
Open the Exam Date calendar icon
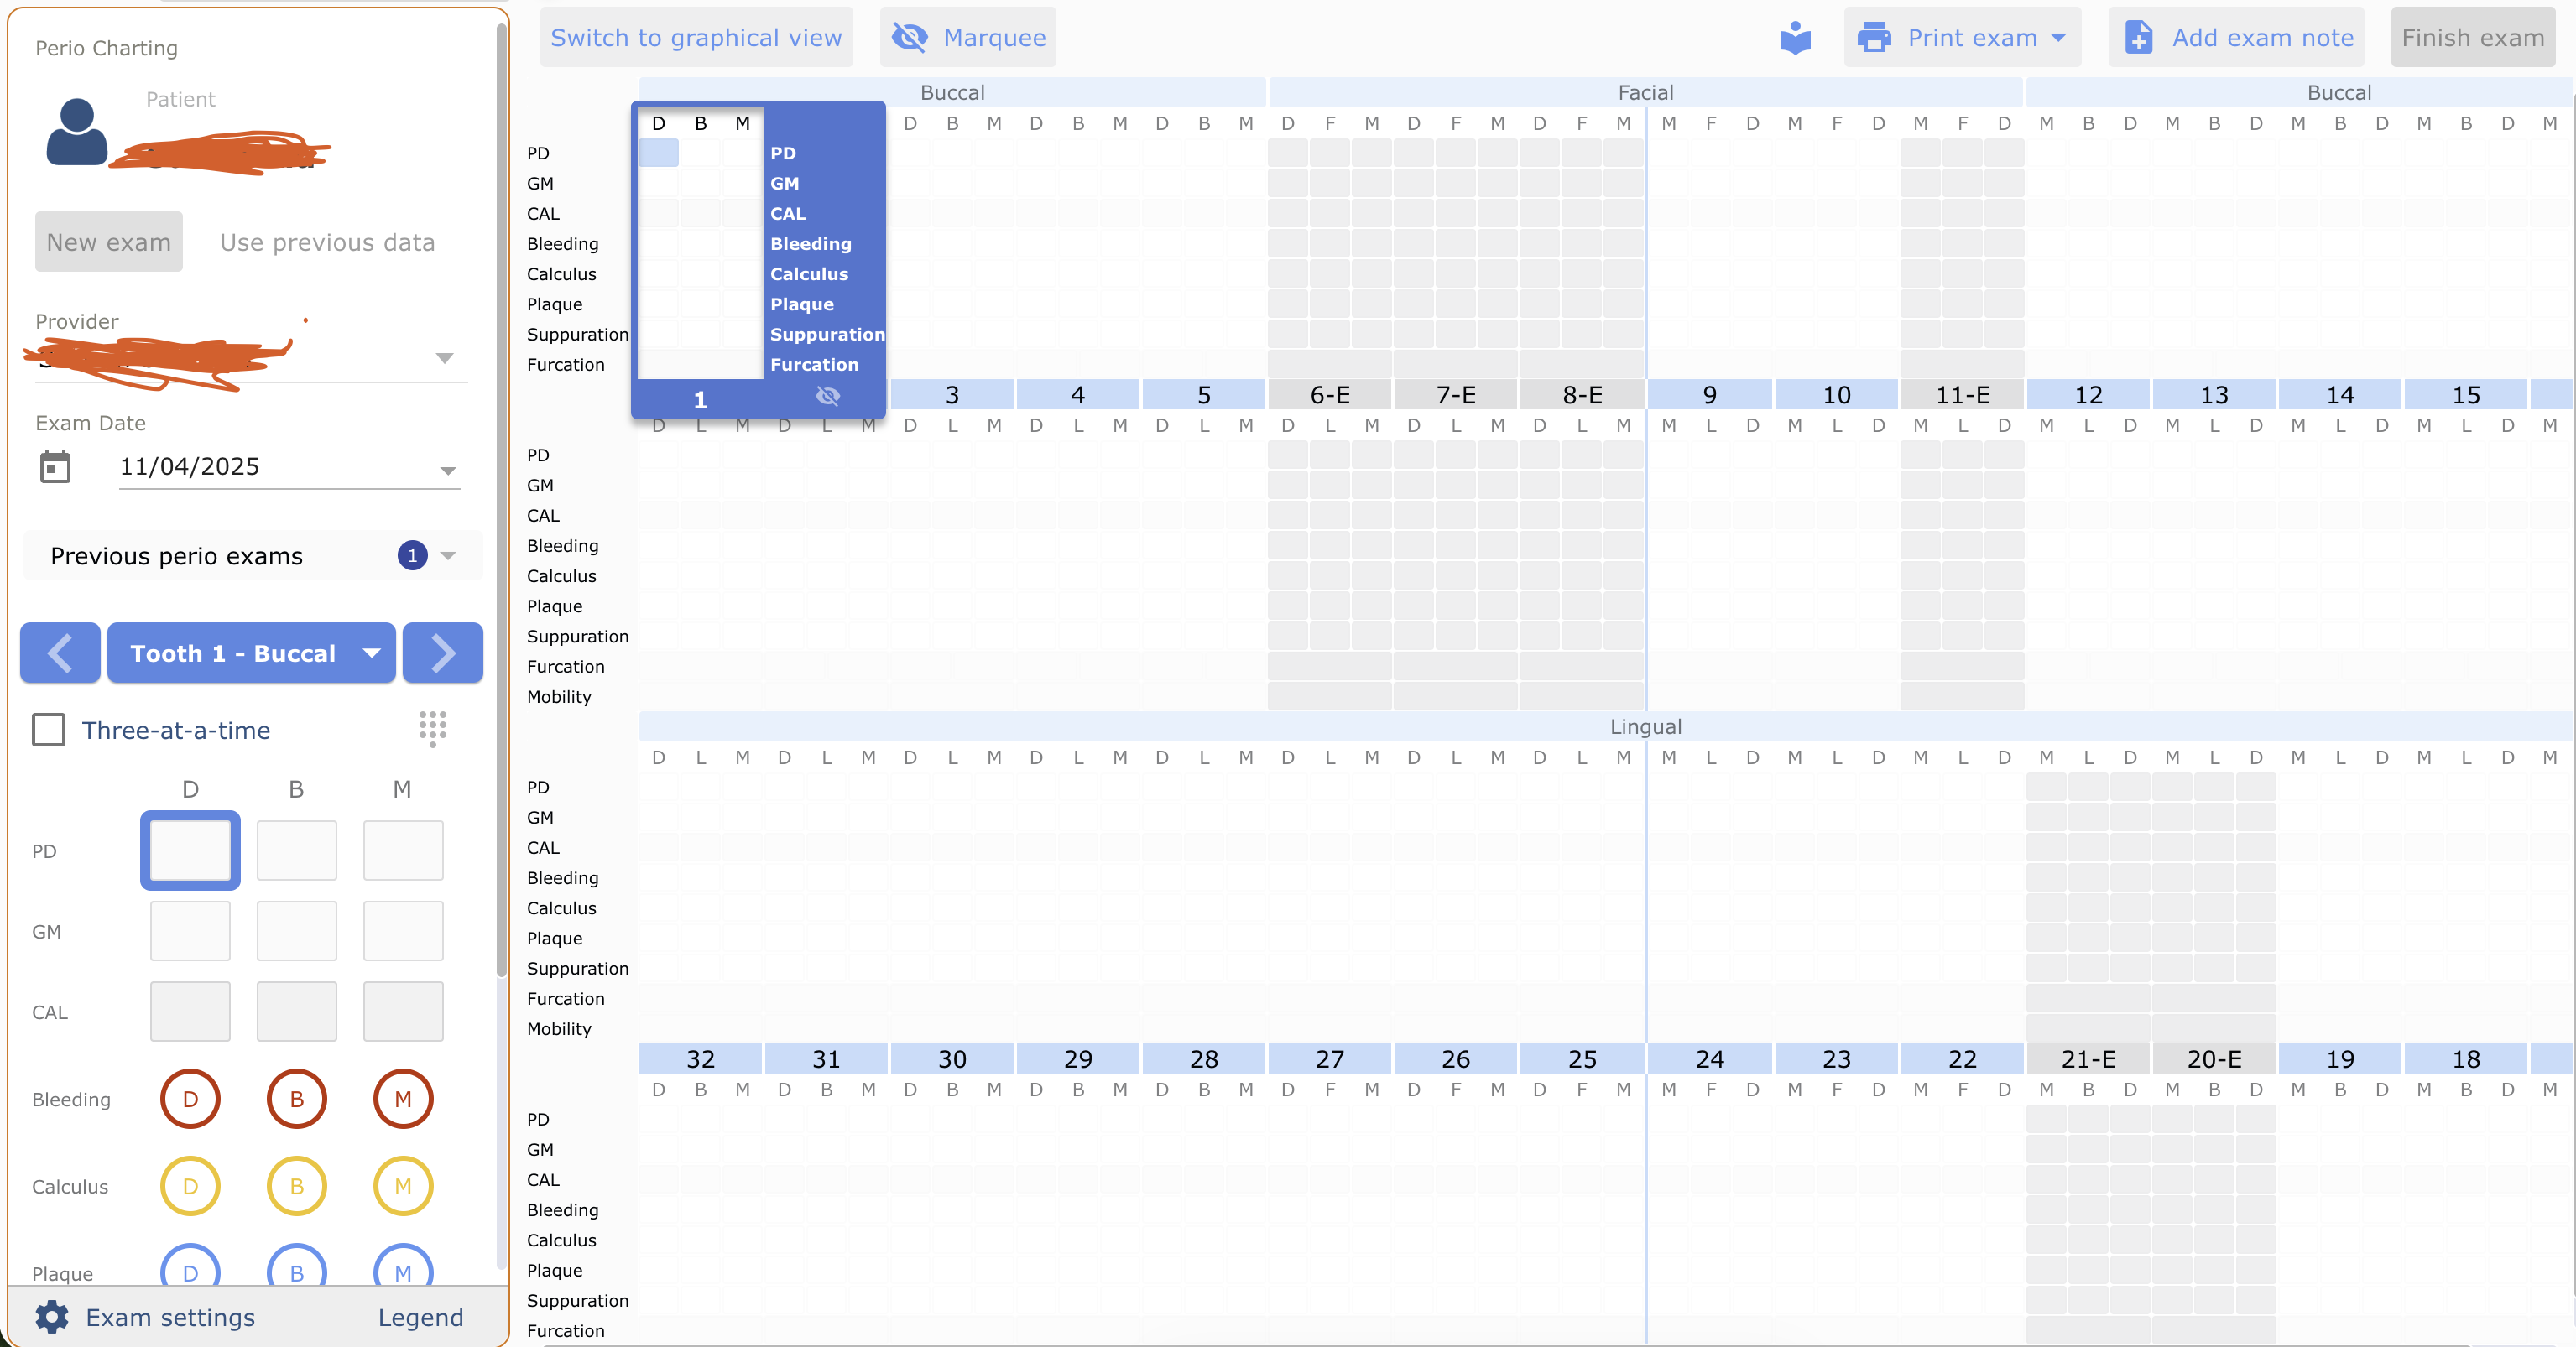(55, 466)
